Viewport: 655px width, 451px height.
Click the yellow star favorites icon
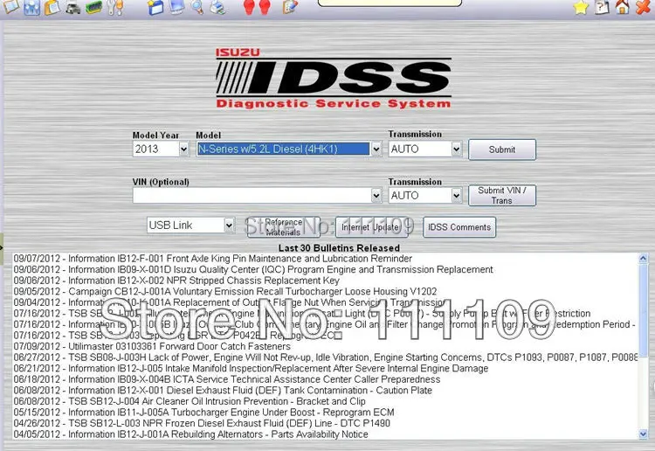click(581, 7)
